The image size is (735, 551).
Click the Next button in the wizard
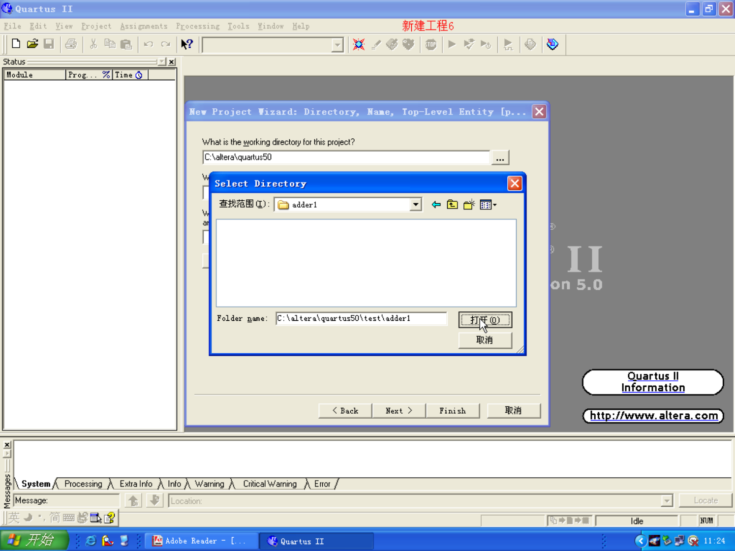(x=398, y=411)
